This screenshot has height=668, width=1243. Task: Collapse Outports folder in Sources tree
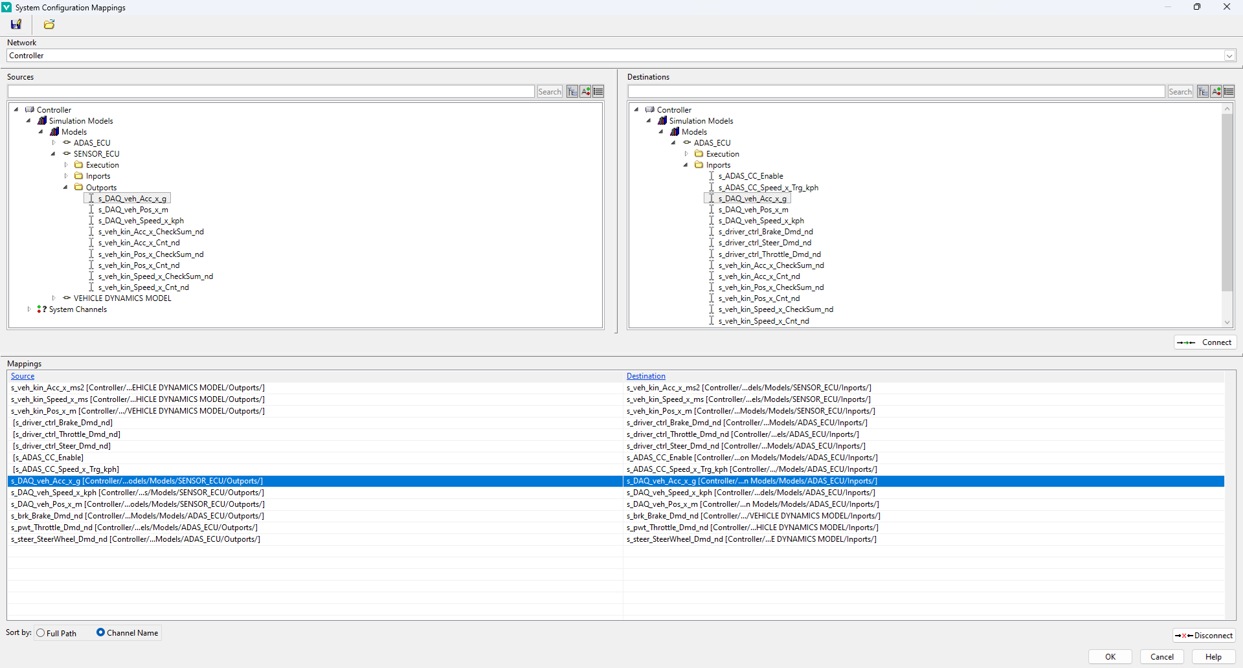click(x=65, y=187)
